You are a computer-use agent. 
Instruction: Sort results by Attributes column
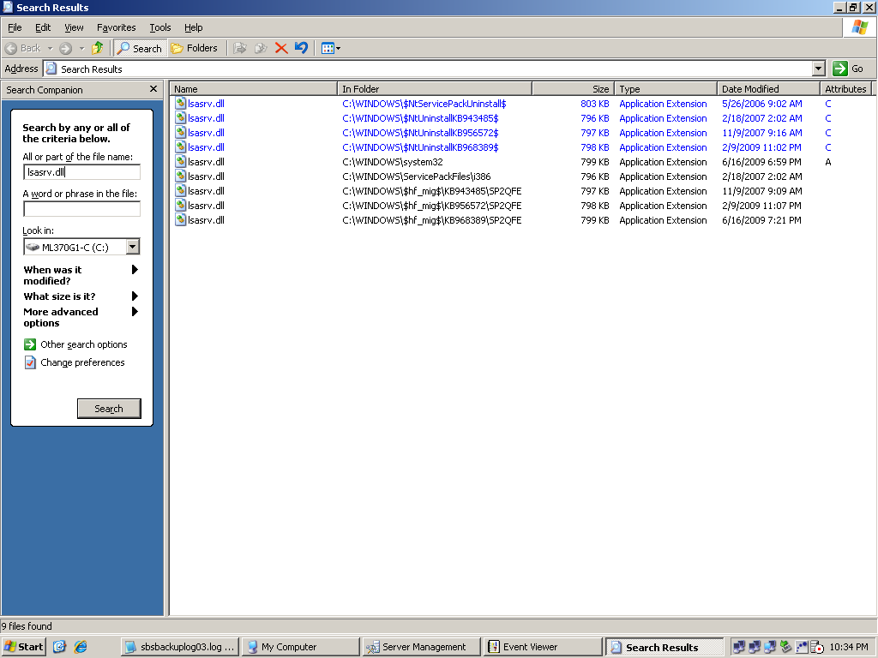pos(845,89)
